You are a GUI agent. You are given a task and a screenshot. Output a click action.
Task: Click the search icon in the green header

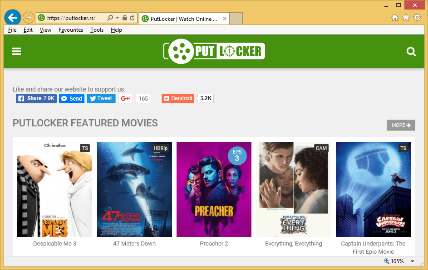click(x=411, y=51)
